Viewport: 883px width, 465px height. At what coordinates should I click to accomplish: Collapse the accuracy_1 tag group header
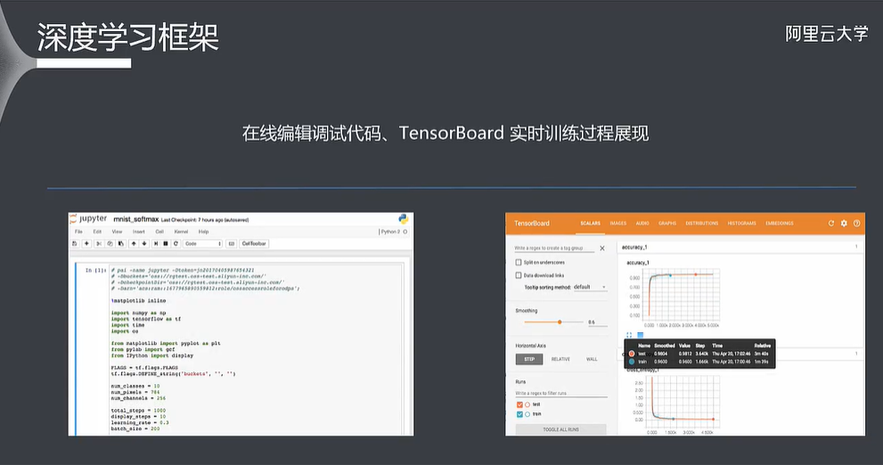point(740,247)
